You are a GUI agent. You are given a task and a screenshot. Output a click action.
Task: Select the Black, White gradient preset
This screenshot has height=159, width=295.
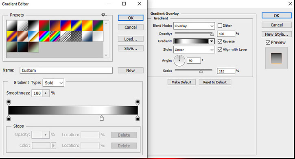33,26
